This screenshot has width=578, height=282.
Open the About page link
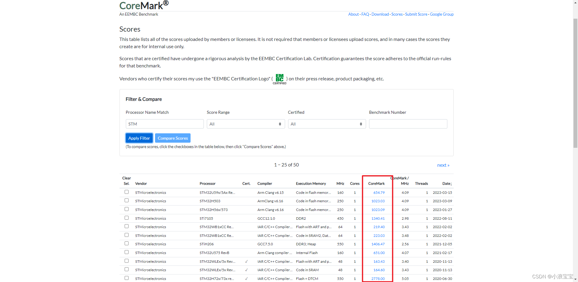click(x=353, y=14)
